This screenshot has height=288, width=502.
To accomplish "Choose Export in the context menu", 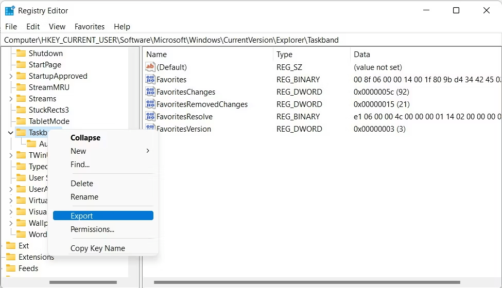I will pyautogui.click(x=103, y=216).
